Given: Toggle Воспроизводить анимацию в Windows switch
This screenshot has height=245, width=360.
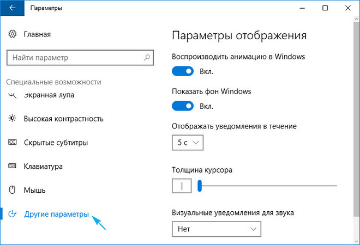Looking at the screenshot, I should (183, 71).
